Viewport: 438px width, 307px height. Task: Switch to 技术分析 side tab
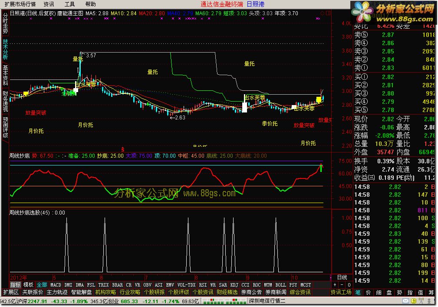click(5, 49)
